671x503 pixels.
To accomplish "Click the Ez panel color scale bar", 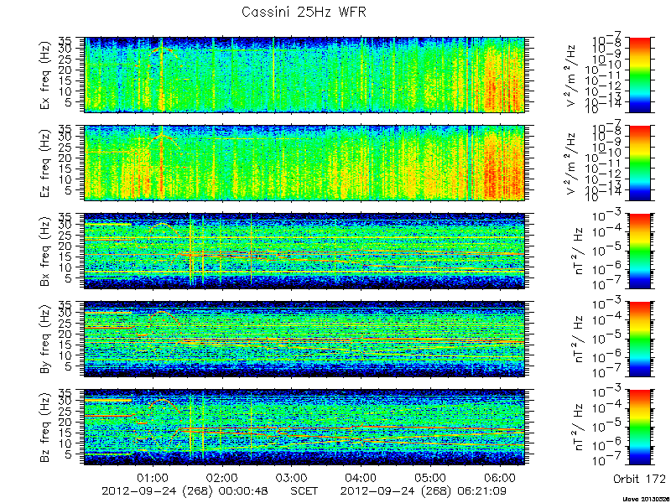I will 639,163.
